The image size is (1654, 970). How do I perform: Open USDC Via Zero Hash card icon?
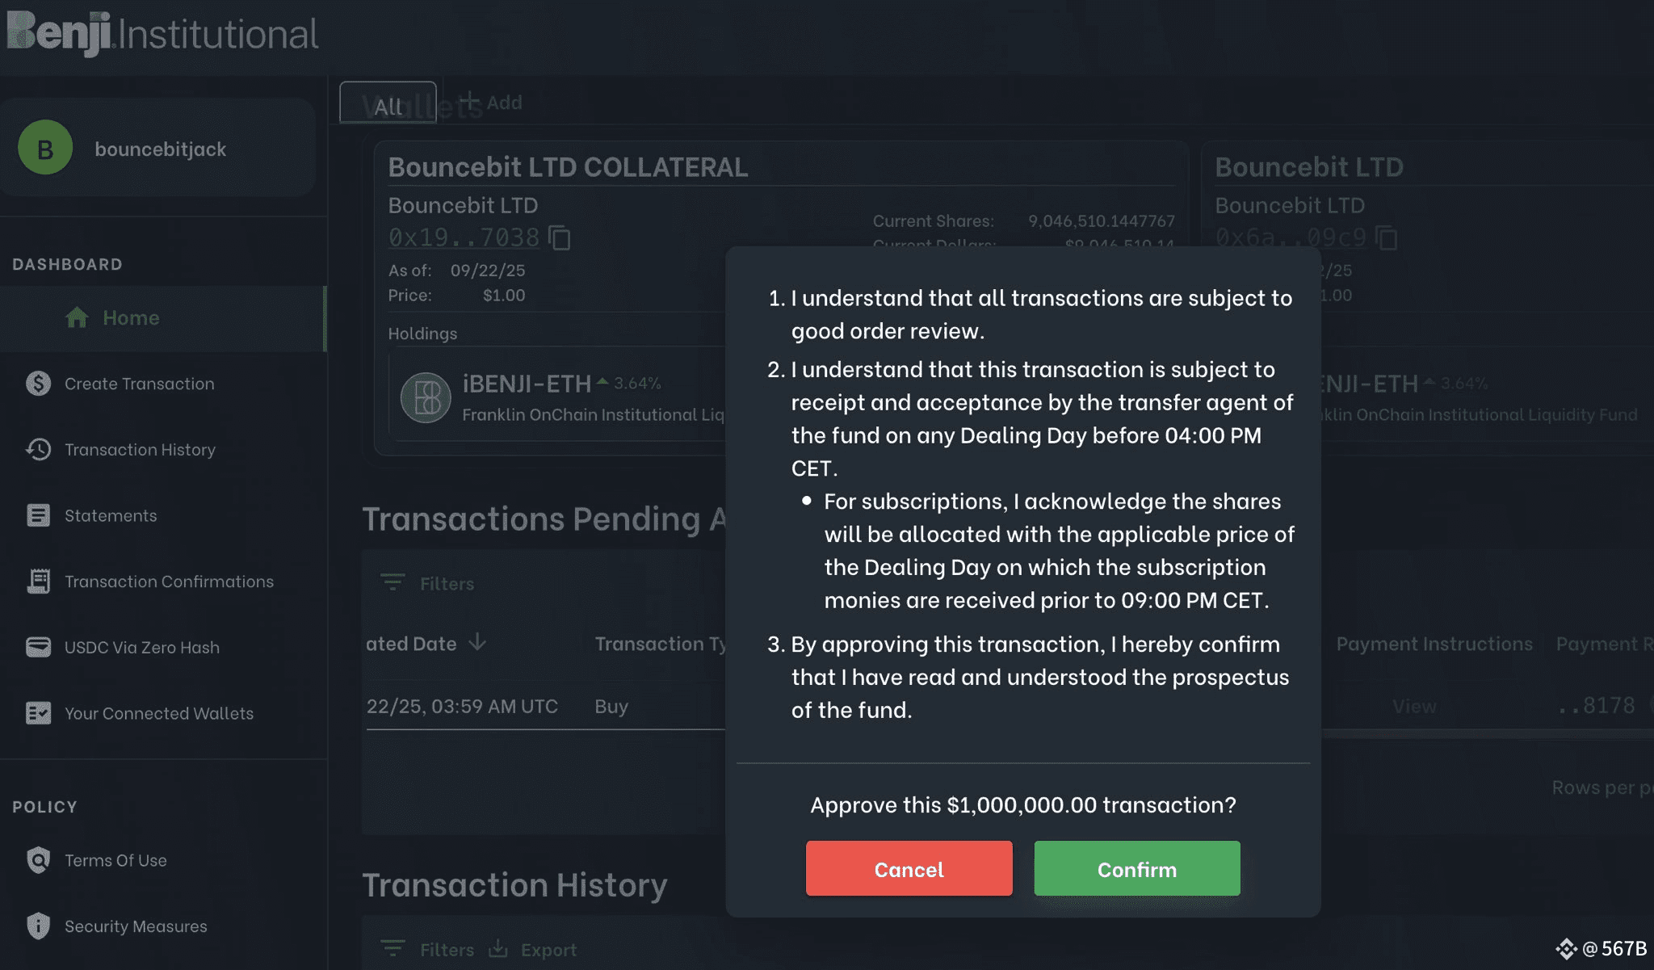click(x=38, y=647)
